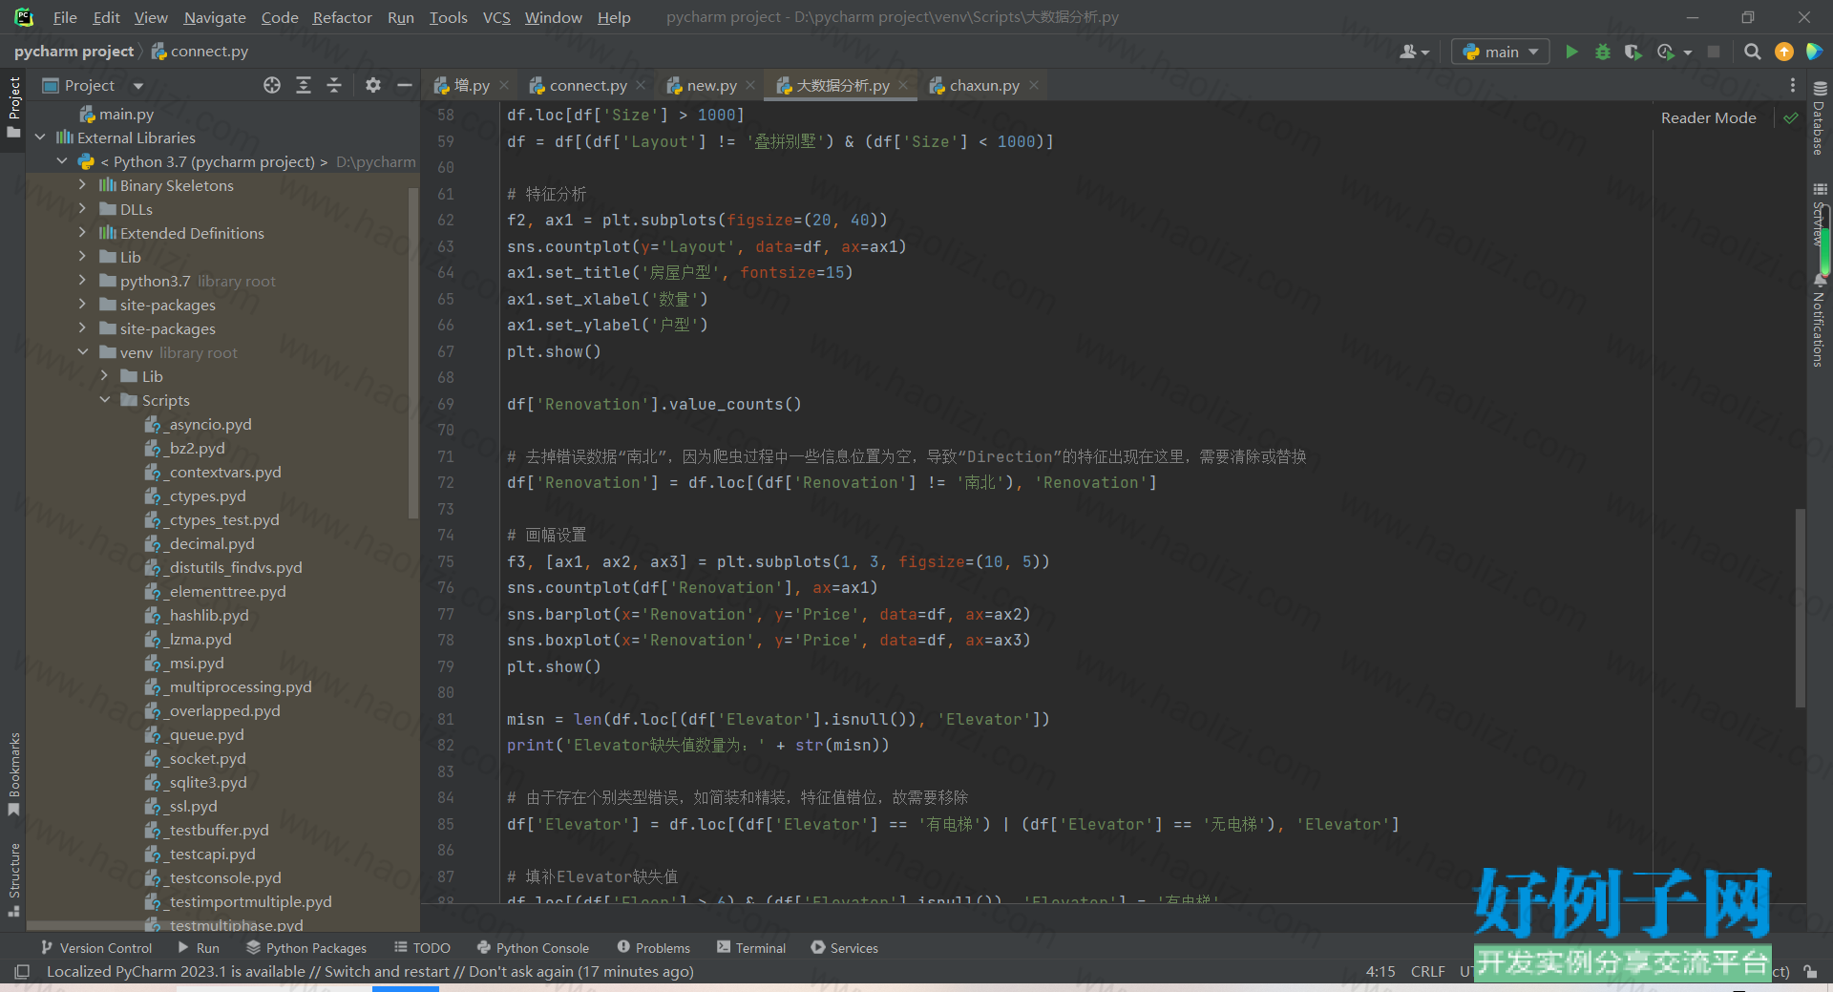This screenshot has width=1833, height=992.
Task: Click line number 75 in the gutter
Action: point(446,561)
